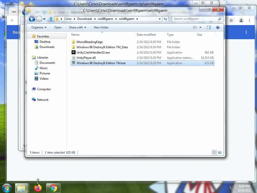Open the Organize menu
The height and width of the screenshot is (193, 257).
coord(39,27)
